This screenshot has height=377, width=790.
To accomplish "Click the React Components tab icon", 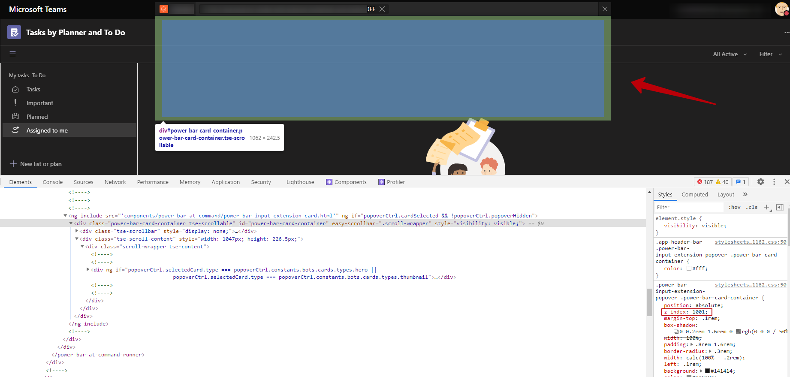I will pos(329,182).
